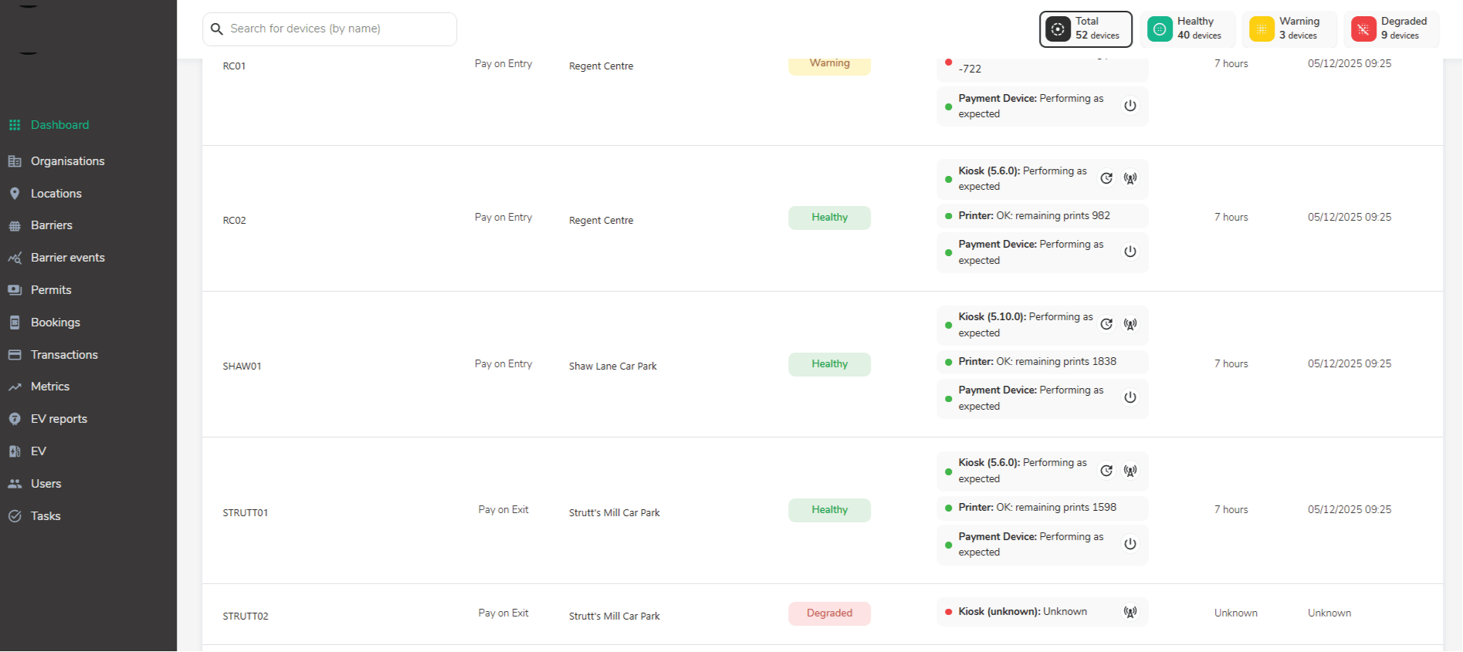This screenshot has width=1463, height=652.
Task: Click the Healthy status badge for SHAW01
Action: pos(829,364)
